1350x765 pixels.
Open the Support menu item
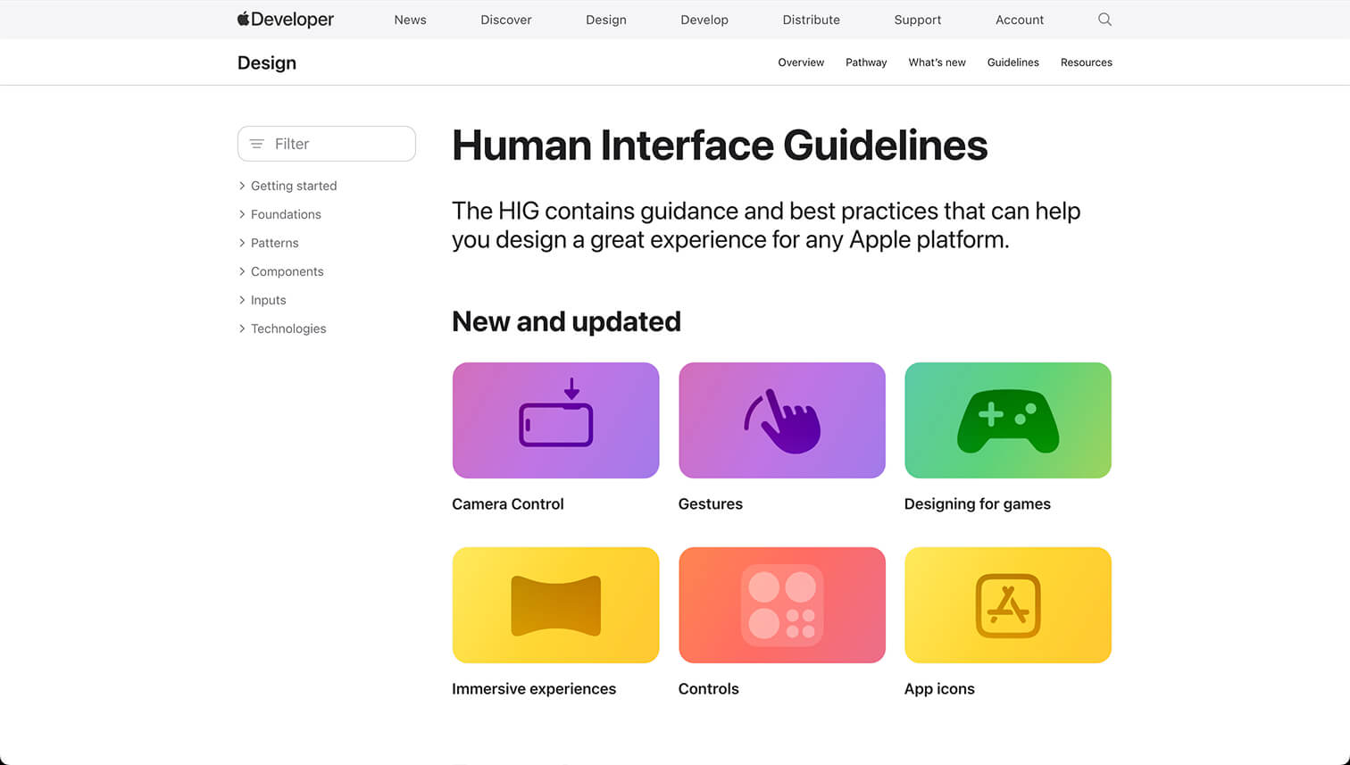pyautogui.click(x=918, y=20)
